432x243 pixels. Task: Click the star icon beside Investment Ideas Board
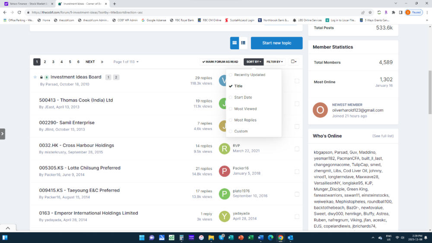tap(35, 77)
